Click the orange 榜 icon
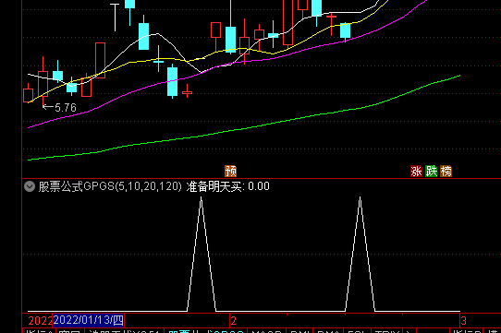 pyautogui.click(x=446, y=172)
